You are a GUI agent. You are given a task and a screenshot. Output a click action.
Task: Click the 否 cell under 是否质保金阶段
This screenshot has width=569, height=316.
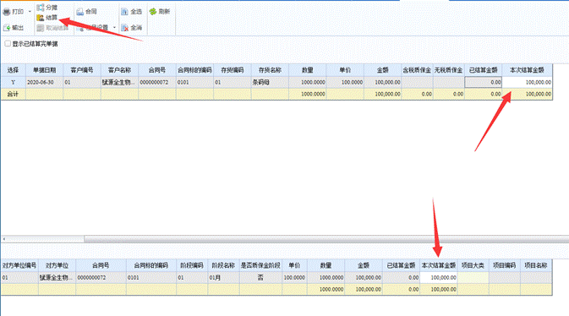(260, 277)
